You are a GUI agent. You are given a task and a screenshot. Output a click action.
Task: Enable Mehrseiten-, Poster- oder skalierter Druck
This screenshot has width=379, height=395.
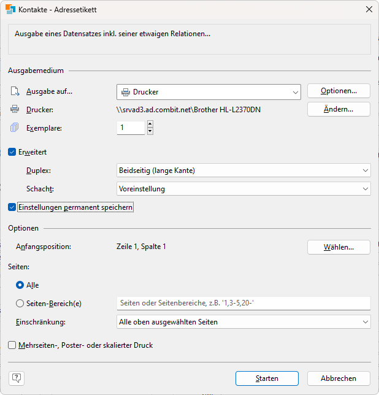pyautogui.click(x=12, y=345)
